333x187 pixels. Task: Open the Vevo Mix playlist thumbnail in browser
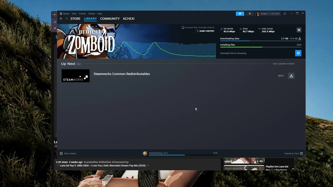tap(244, 161)
